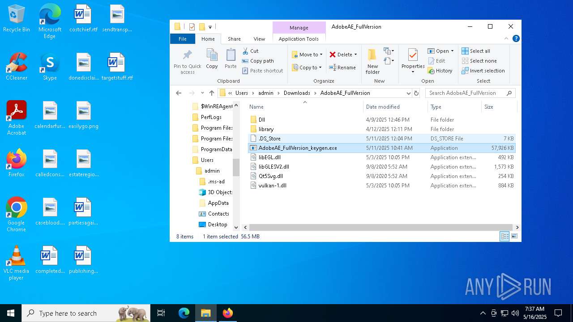
Task: Click the History ribbon button
Action: 440,71
